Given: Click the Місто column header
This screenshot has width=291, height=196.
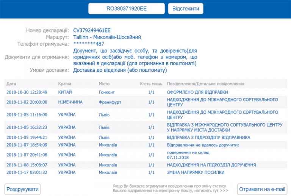Looking at the screenshot, I should click(104, 84).
